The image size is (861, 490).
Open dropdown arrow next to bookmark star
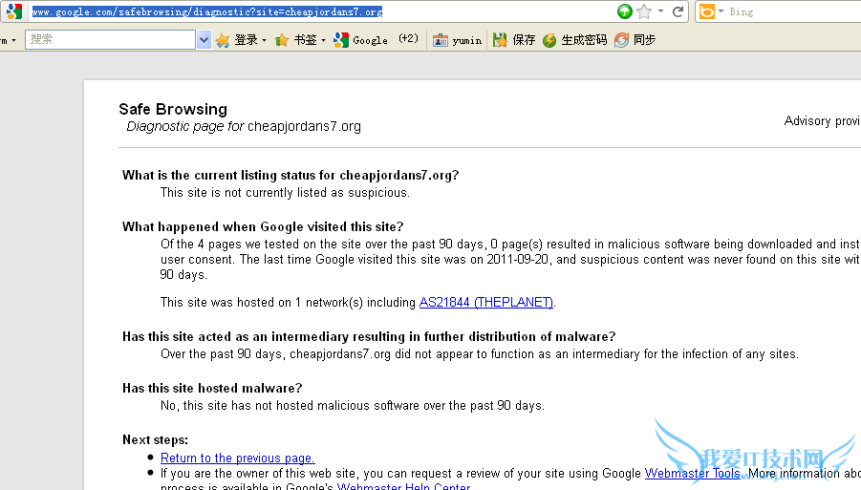(660, 11)
